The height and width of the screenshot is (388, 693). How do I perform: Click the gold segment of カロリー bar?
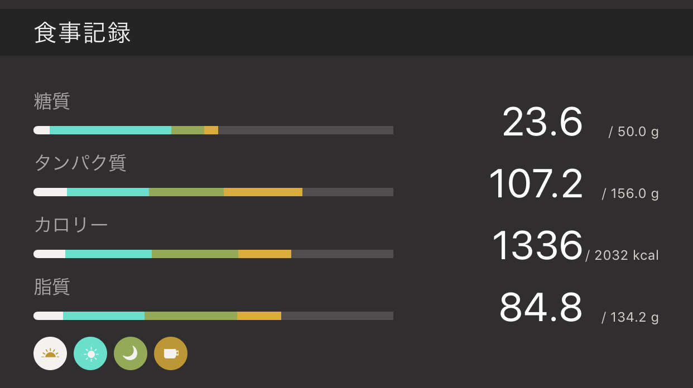264,254
